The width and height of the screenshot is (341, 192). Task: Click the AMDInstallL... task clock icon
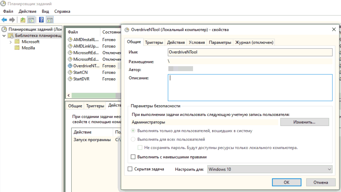[70, 40]
